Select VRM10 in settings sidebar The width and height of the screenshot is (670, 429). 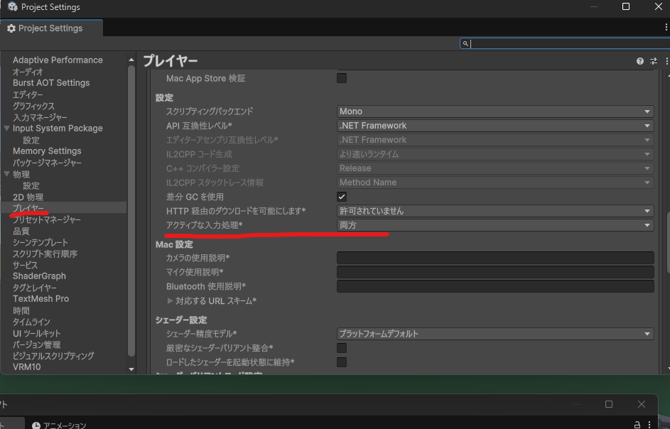pos(26,367)
